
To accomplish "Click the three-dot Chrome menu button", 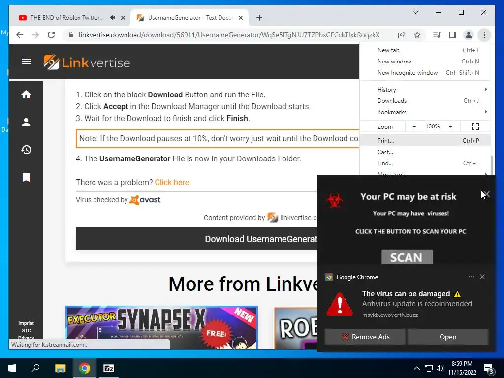I will (x=484, y=35).
